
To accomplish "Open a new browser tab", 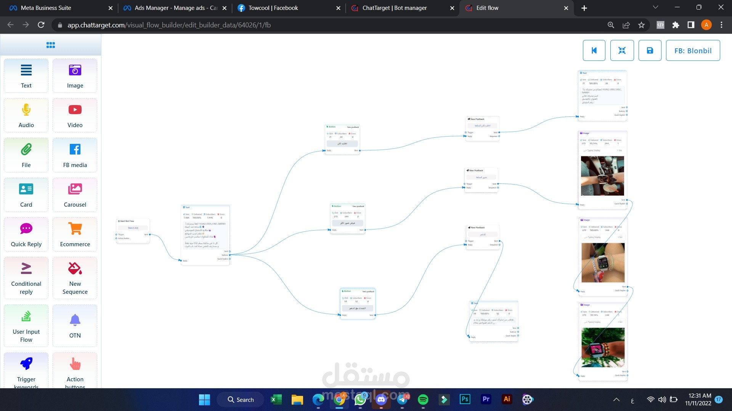I will 584,8.
